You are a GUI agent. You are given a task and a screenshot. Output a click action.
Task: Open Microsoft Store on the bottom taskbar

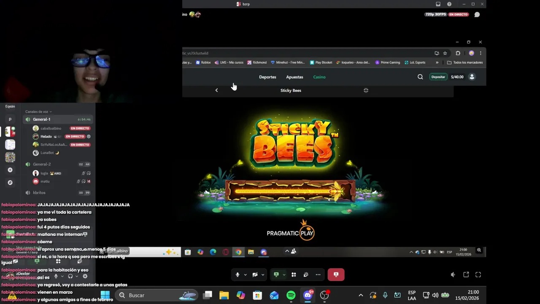[x=257, y=295]
